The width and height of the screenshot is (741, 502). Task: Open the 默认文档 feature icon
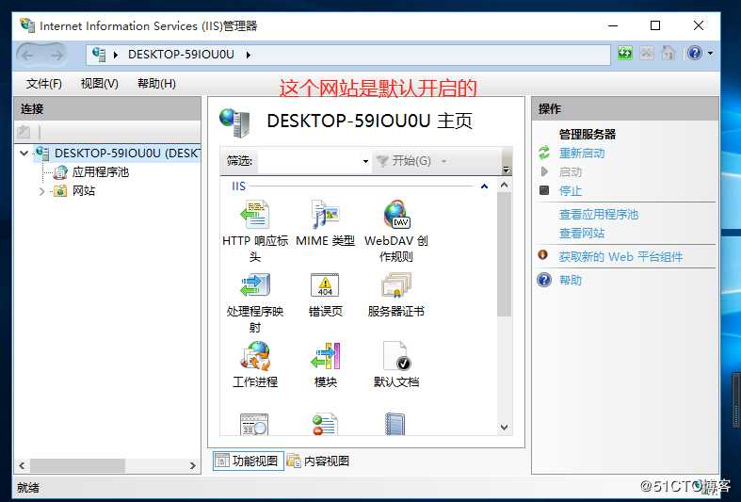[396, 356]
